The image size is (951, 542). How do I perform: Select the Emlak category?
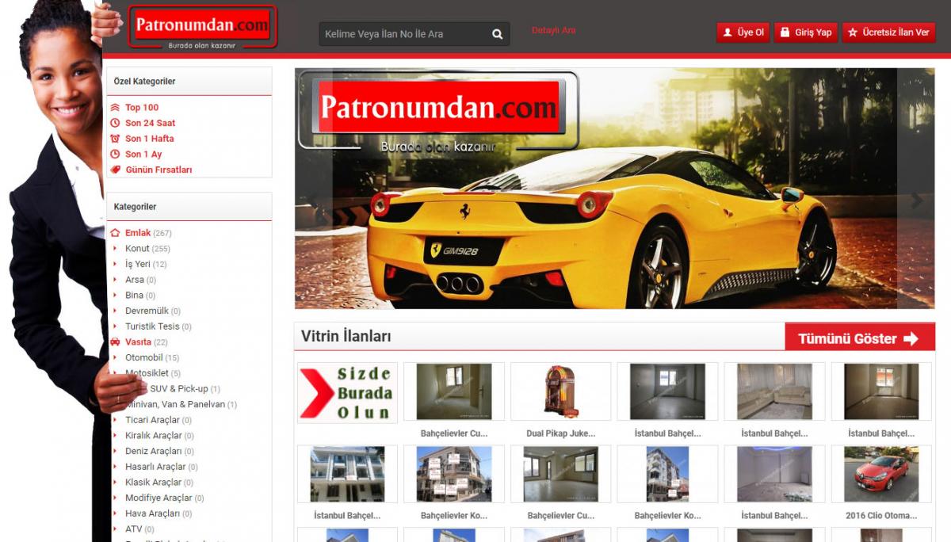pos(138,233)
